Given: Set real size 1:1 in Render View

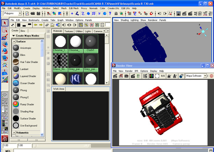Looking at the screenshot, I should [x=163, y=76].
